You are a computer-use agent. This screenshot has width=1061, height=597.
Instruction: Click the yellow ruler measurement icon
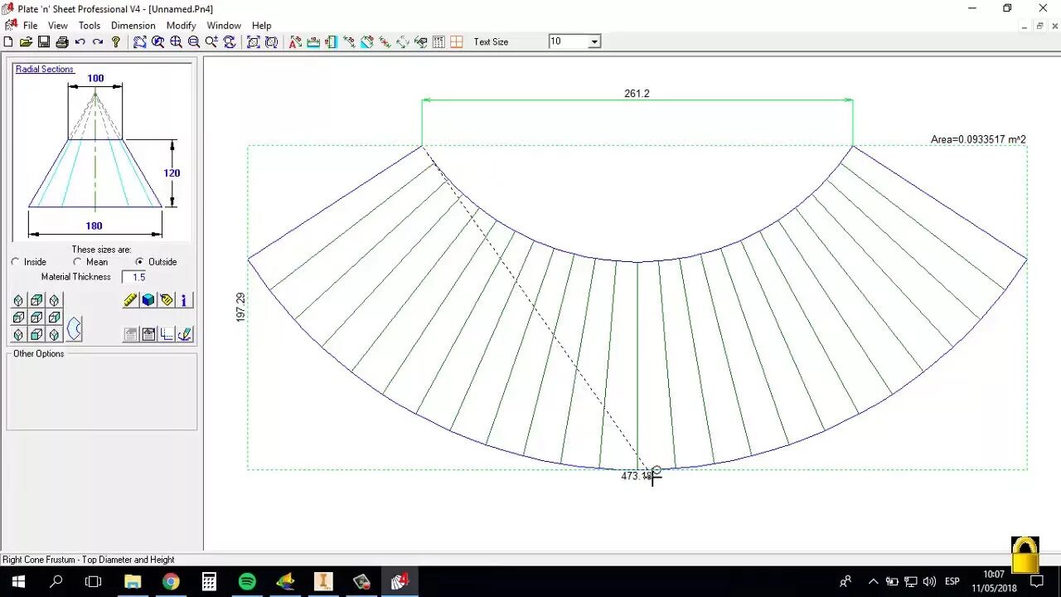[x=129, y=300]
